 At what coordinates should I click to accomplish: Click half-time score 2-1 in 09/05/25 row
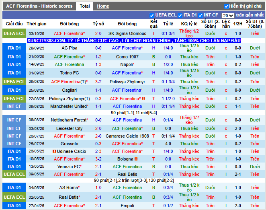click(237, 174)
